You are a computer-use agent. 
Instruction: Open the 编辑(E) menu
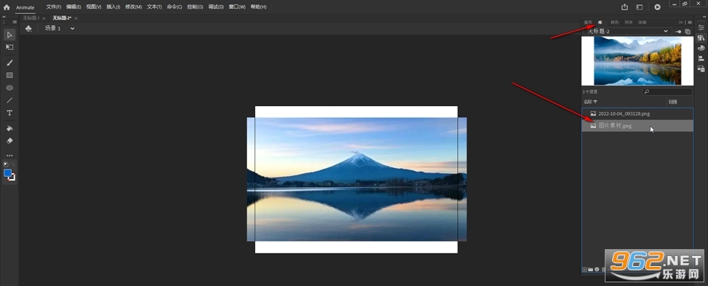point(74,7)
